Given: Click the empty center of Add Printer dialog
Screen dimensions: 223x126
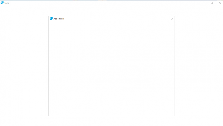Looking at the screenshot, I should (111, 69).
